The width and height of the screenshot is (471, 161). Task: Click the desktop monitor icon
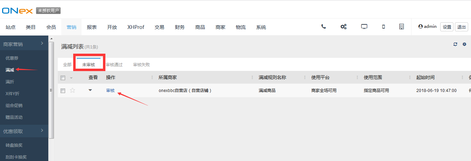pyautogui.click(x=364, y=26)
